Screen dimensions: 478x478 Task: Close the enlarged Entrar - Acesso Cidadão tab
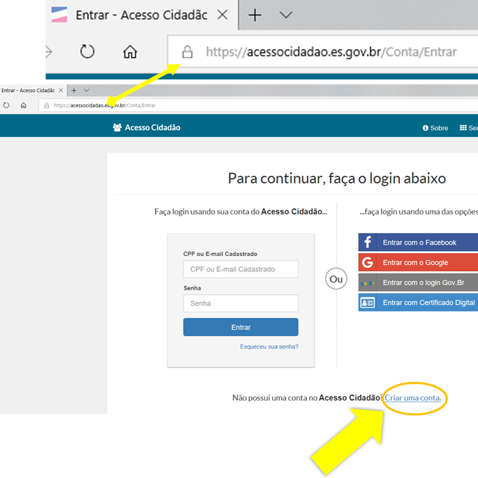[x=223, y=14]
